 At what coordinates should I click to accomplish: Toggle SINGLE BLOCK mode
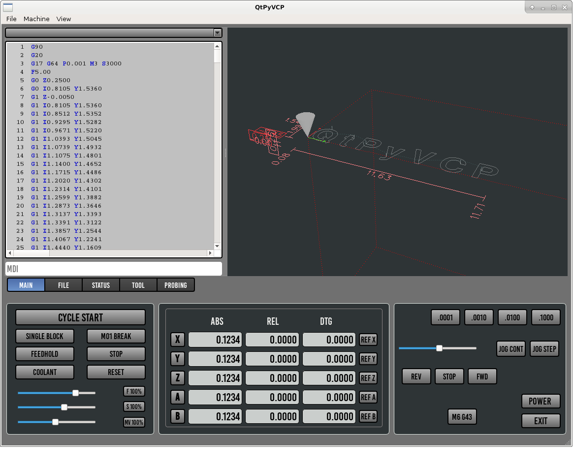click(45, 336)
